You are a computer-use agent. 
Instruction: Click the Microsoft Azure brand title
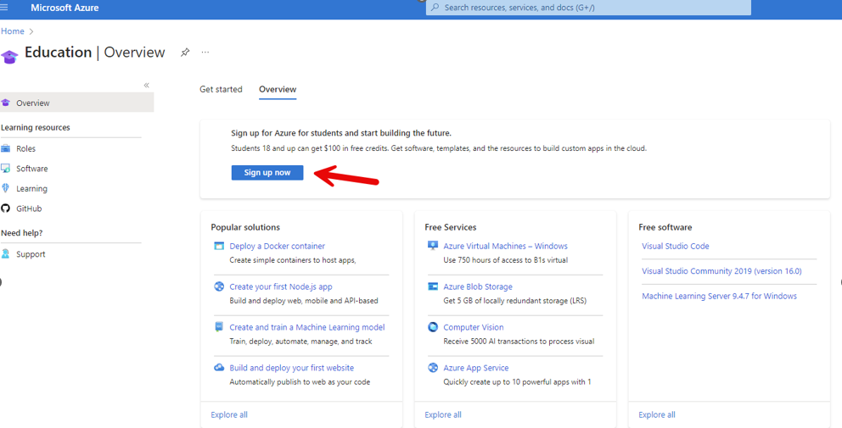tap(65, 8)
